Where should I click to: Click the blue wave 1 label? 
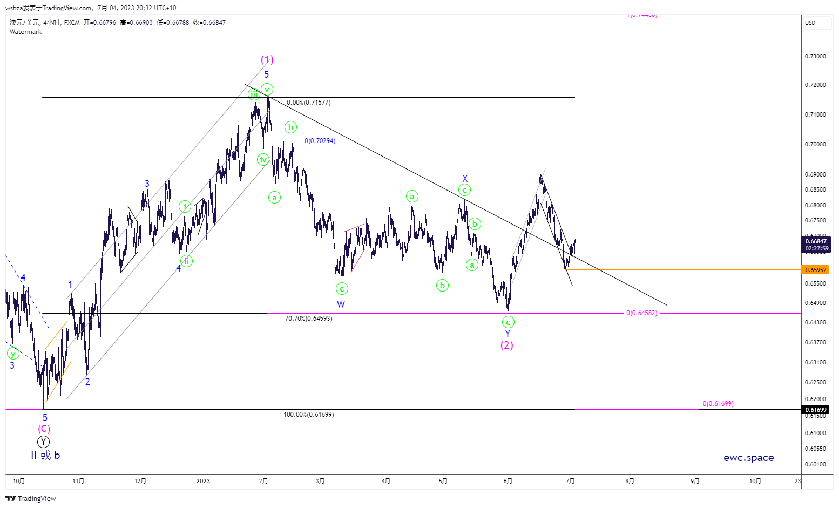click(x=70, y=285)
